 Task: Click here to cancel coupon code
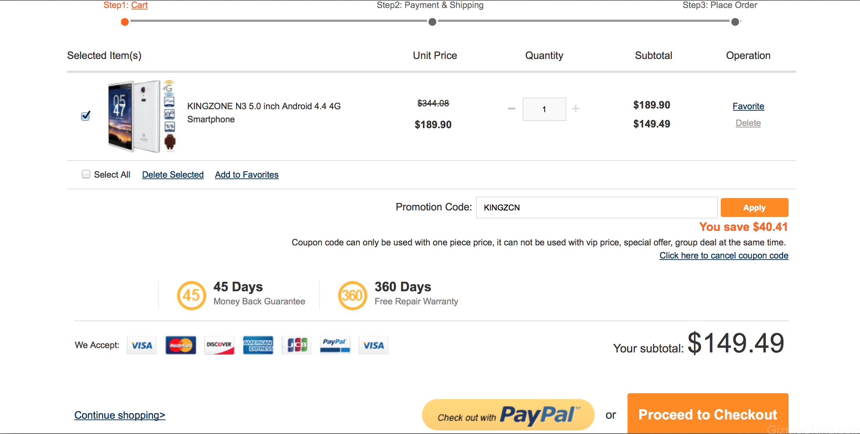pyautogui.click(x=724, y=256)
